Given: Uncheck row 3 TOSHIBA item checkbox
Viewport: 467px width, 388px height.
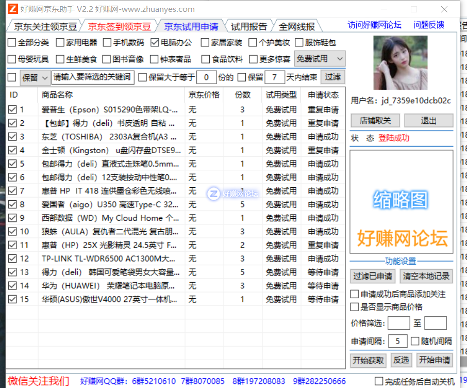Looking at the screenshot, I should 12,137.
